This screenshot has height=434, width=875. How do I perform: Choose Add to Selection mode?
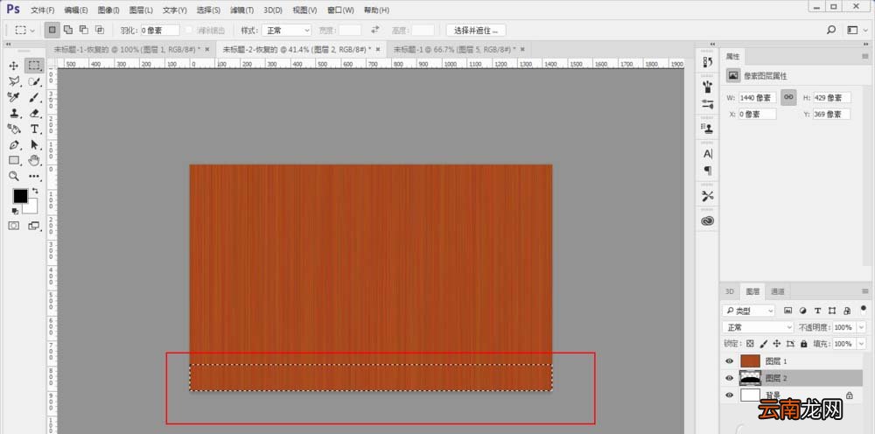pyautogui.click(x=68, y=30)
